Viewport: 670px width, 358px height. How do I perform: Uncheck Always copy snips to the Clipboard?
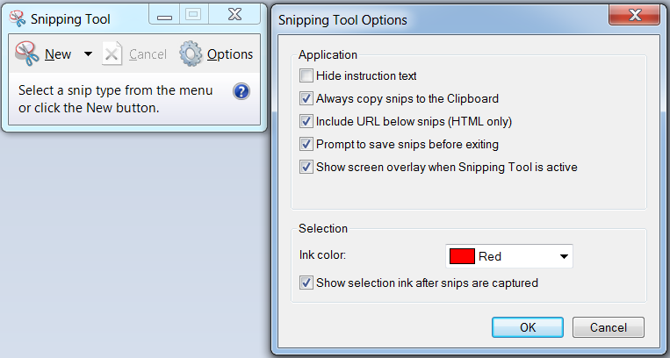tap(306, 98)
